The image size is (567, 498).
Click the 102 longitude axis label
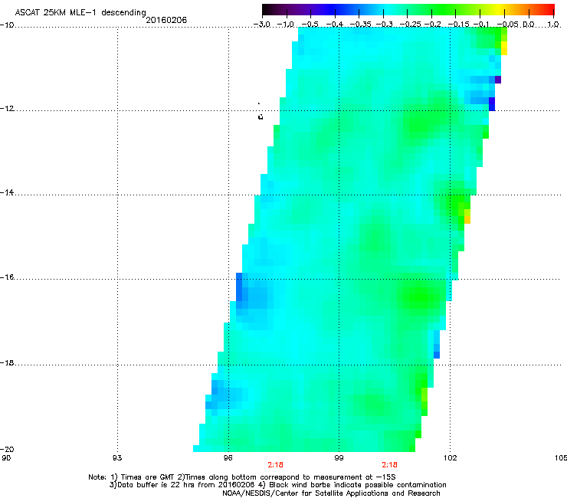pos(450,458)
